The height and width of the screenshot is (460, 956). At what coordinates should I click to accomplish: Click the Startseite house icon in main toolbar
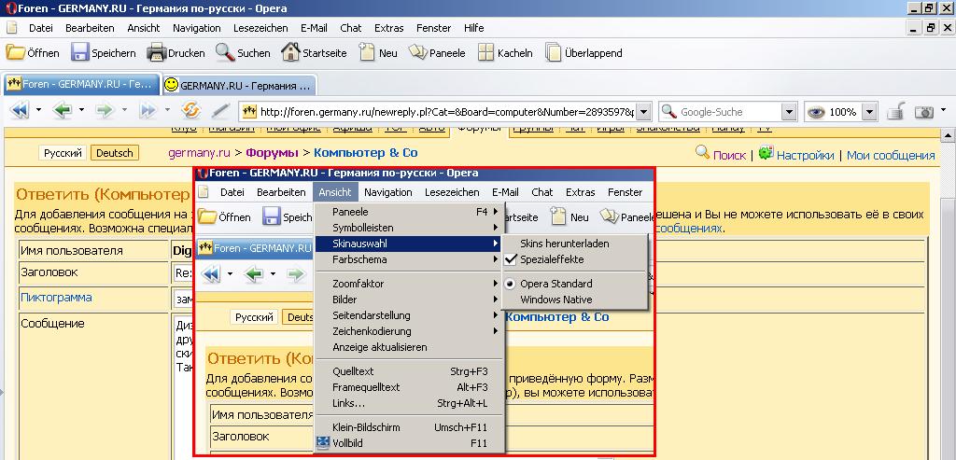pyautogui.click(x=290, y=52)
